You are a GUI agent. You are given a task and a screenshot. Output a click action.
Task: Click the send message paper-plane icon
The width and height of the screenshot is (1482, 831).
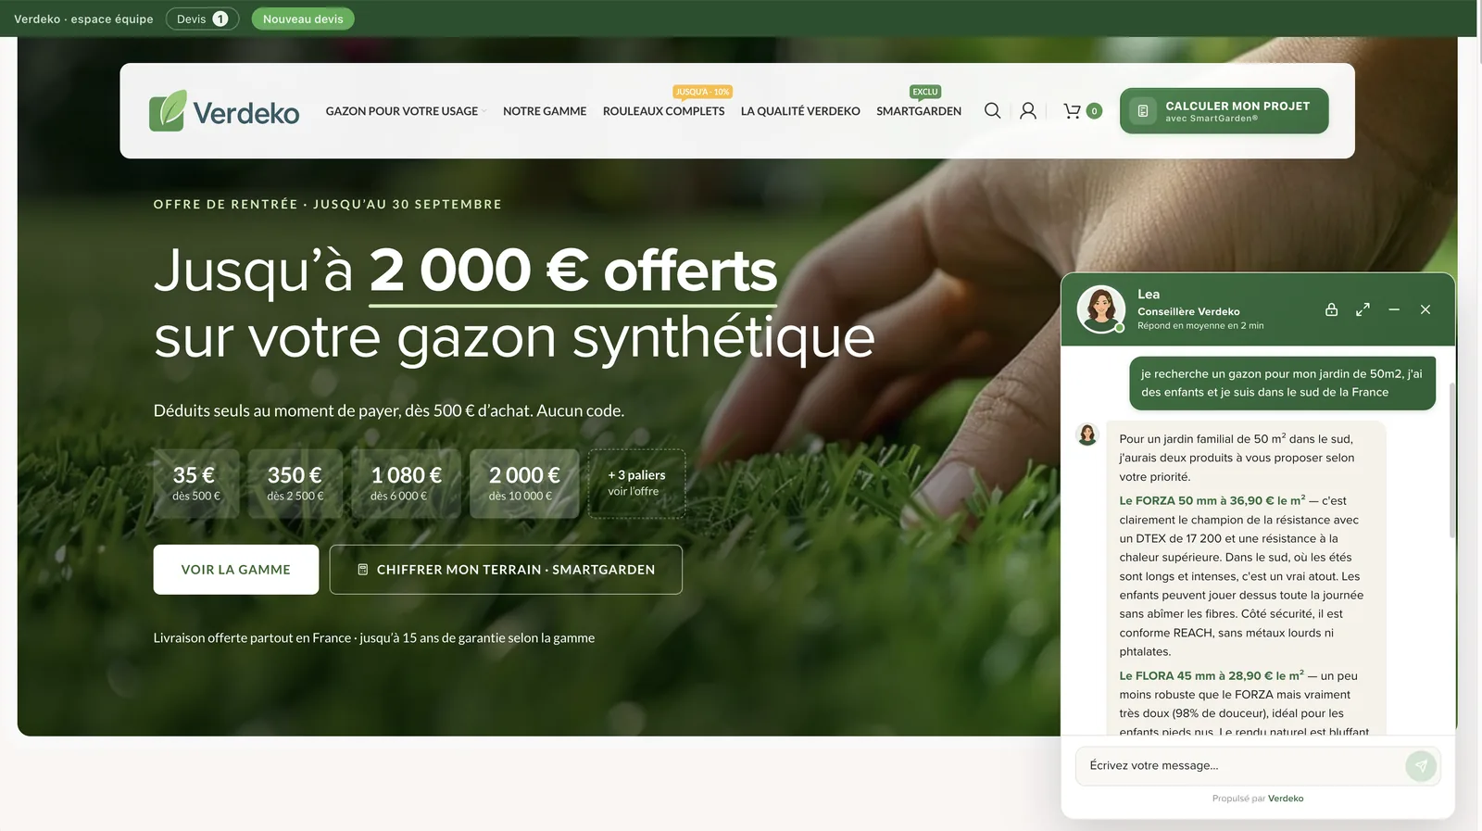point(1421,766)
